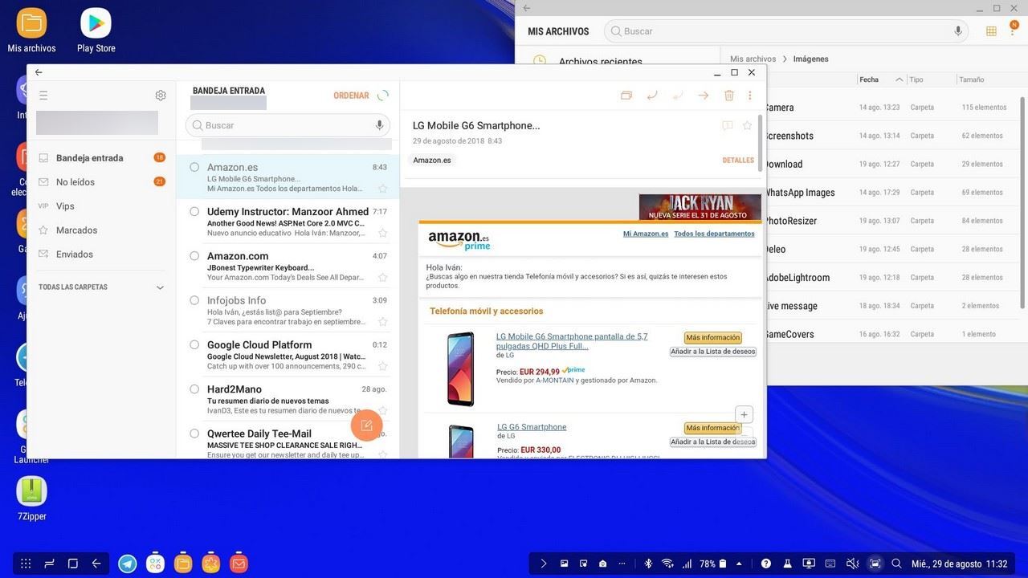The height and width of the screenshot is (578, 1028).
Task: Star the Infojobs Info email in the list
Action: (x=383, y=321)
